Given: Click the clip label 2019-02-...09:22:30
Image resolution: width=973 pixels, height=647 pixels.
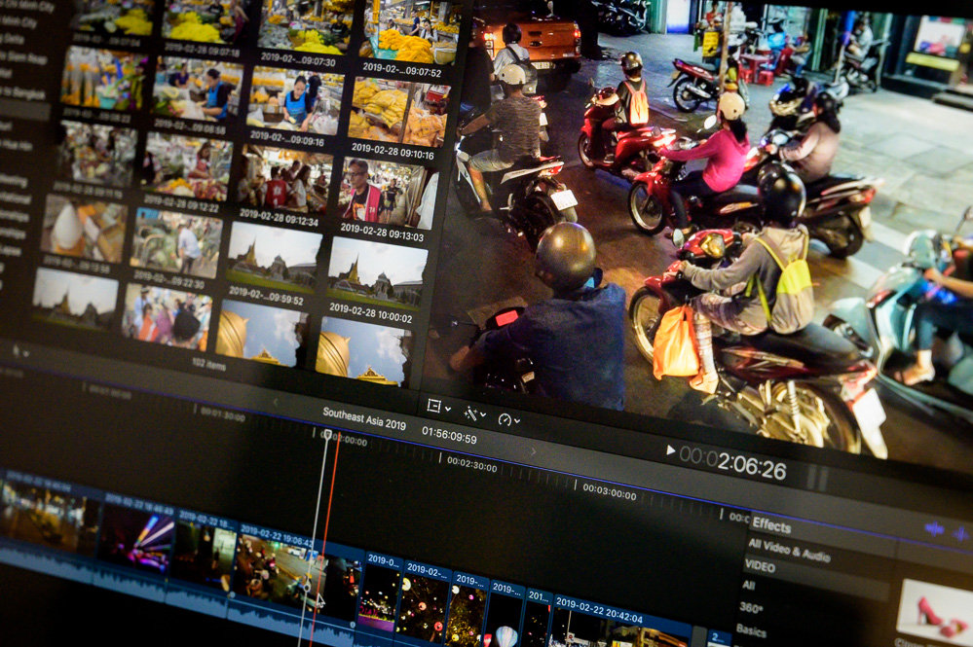Looking at the screenshot, I should 169,280.
